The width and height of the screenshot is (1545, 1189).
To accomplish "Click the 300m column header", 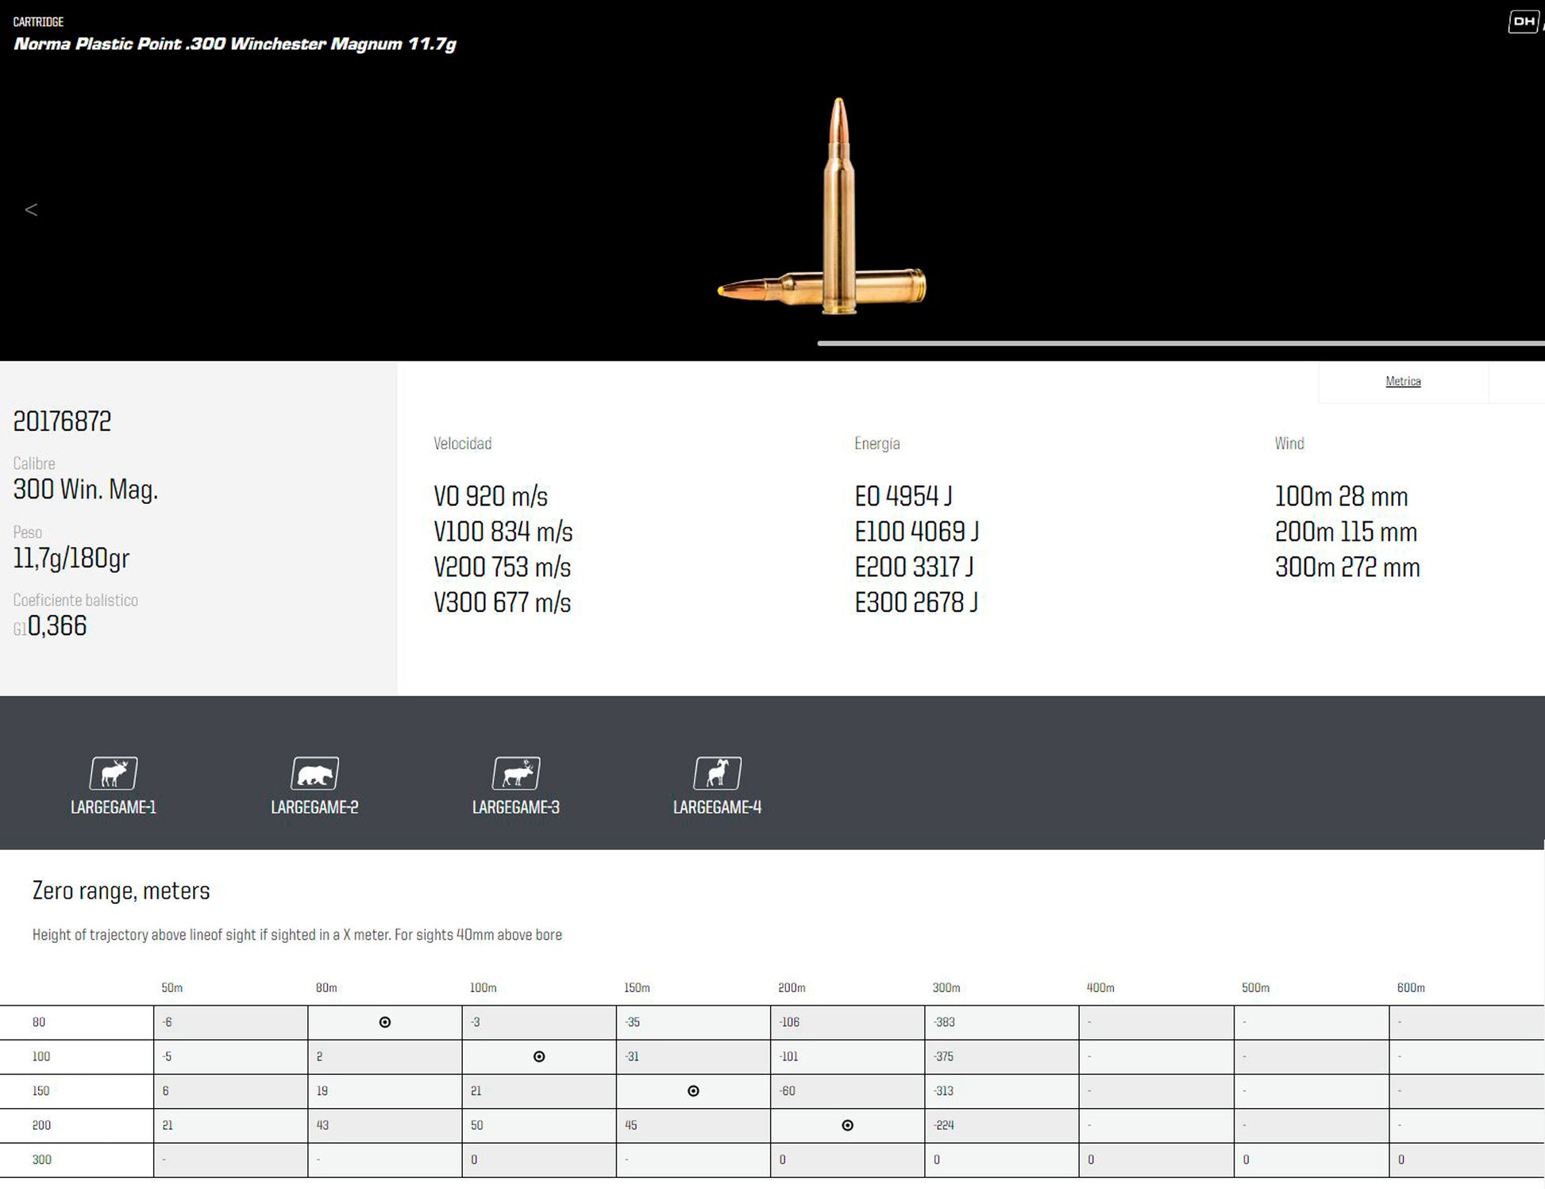I will [946, 988].
